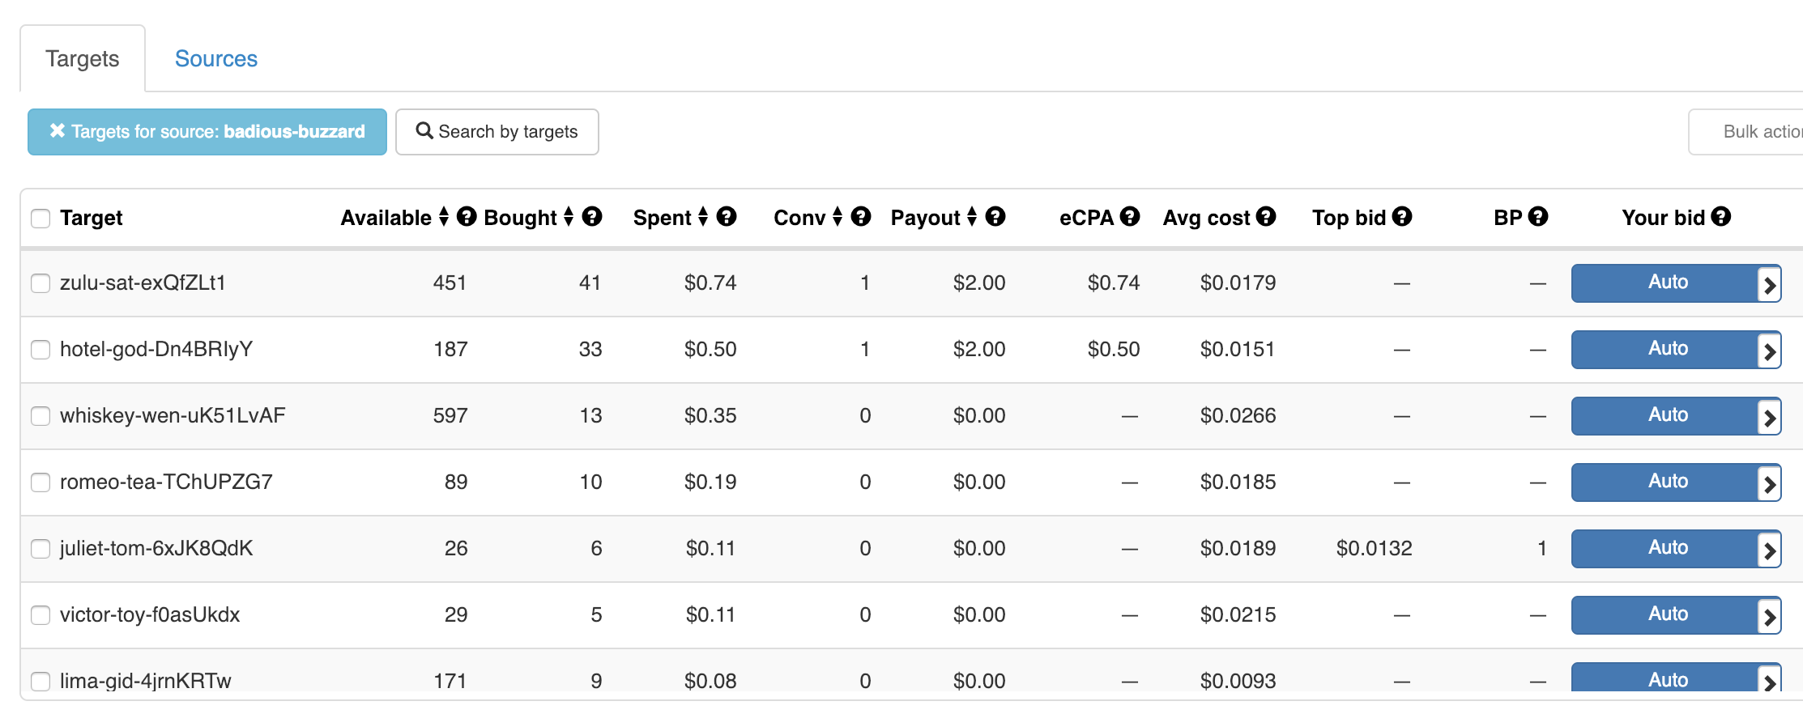The width and height of the screenshot is (1803, 714).
Task: Set Auto bid for hotel-god-Dn4BRIyY
Action: pyautogui.click(x=1666, y=350)
